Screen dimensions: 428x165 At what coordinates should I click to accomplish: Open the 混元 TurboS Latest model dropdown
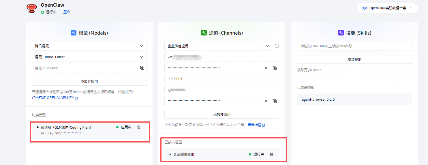[89, 57]
